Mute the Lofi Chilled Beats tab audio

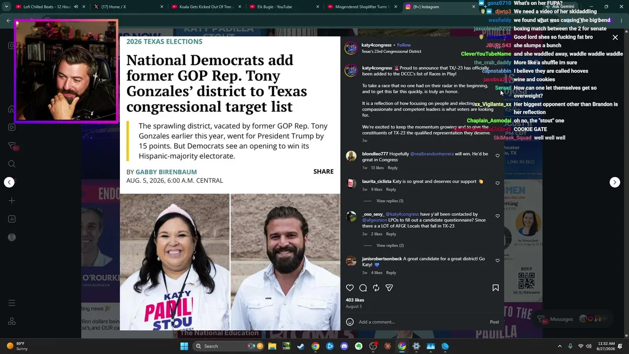(x=76, y=7)
